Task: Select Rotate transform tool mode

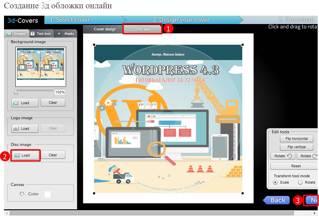Action: point(300,182)
